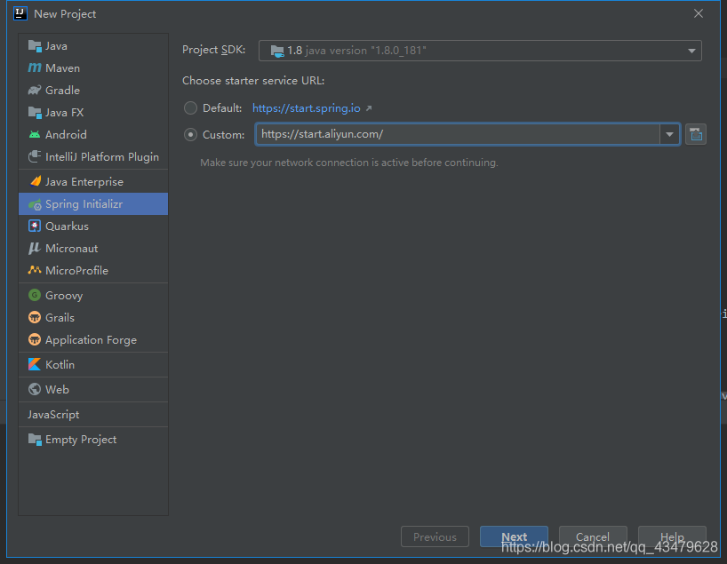727x564 pixels.
Task: Click the Grails orange icon
Action: point(35,317)
